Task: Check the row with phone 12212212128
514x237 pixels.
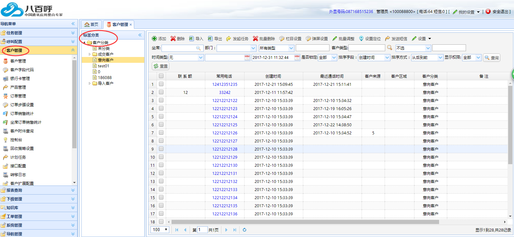Action: point(161,149)
